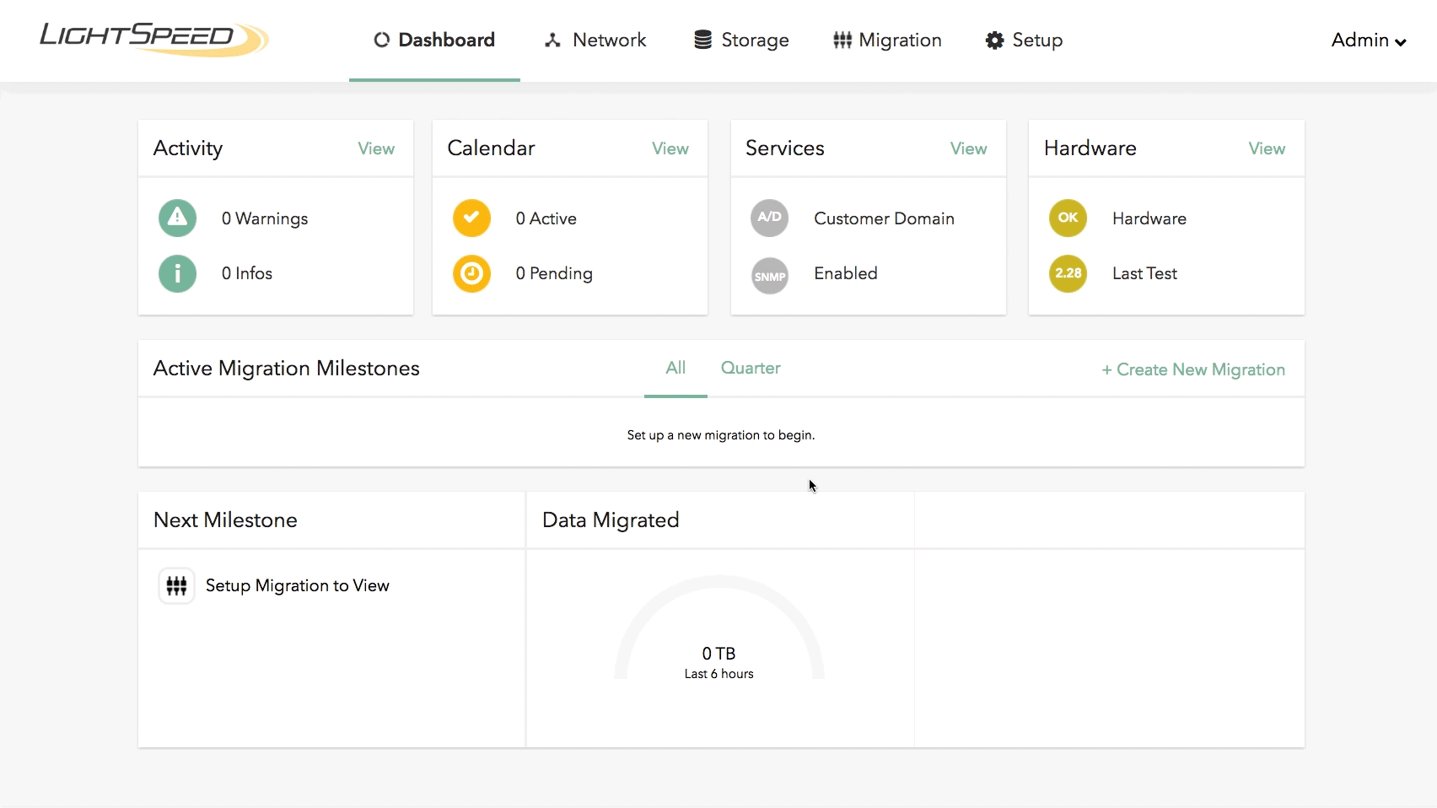Click the 0 TB gauge value
The width and height of the screenshot is (1437, 808).
click(718, 654)
